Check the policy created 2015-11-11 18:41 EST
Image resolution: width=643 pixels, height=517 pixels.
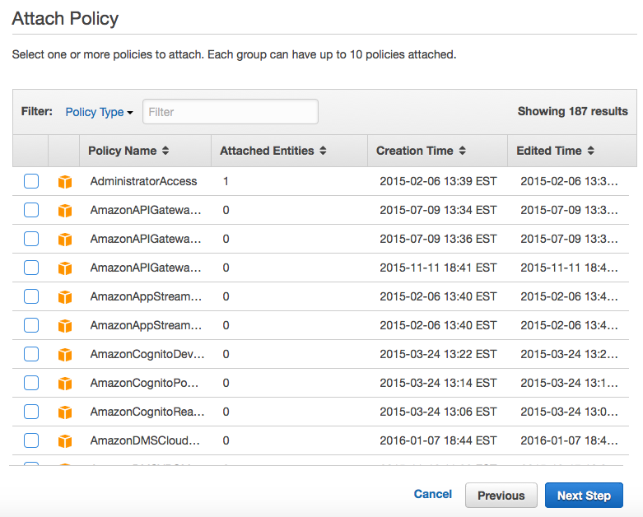pyautogui.click(x=31, y=268)
